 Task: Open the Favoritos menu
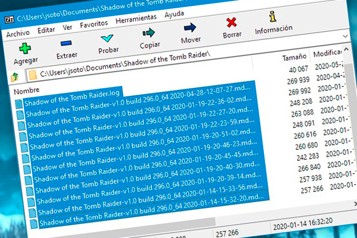(x=94, y=25)
